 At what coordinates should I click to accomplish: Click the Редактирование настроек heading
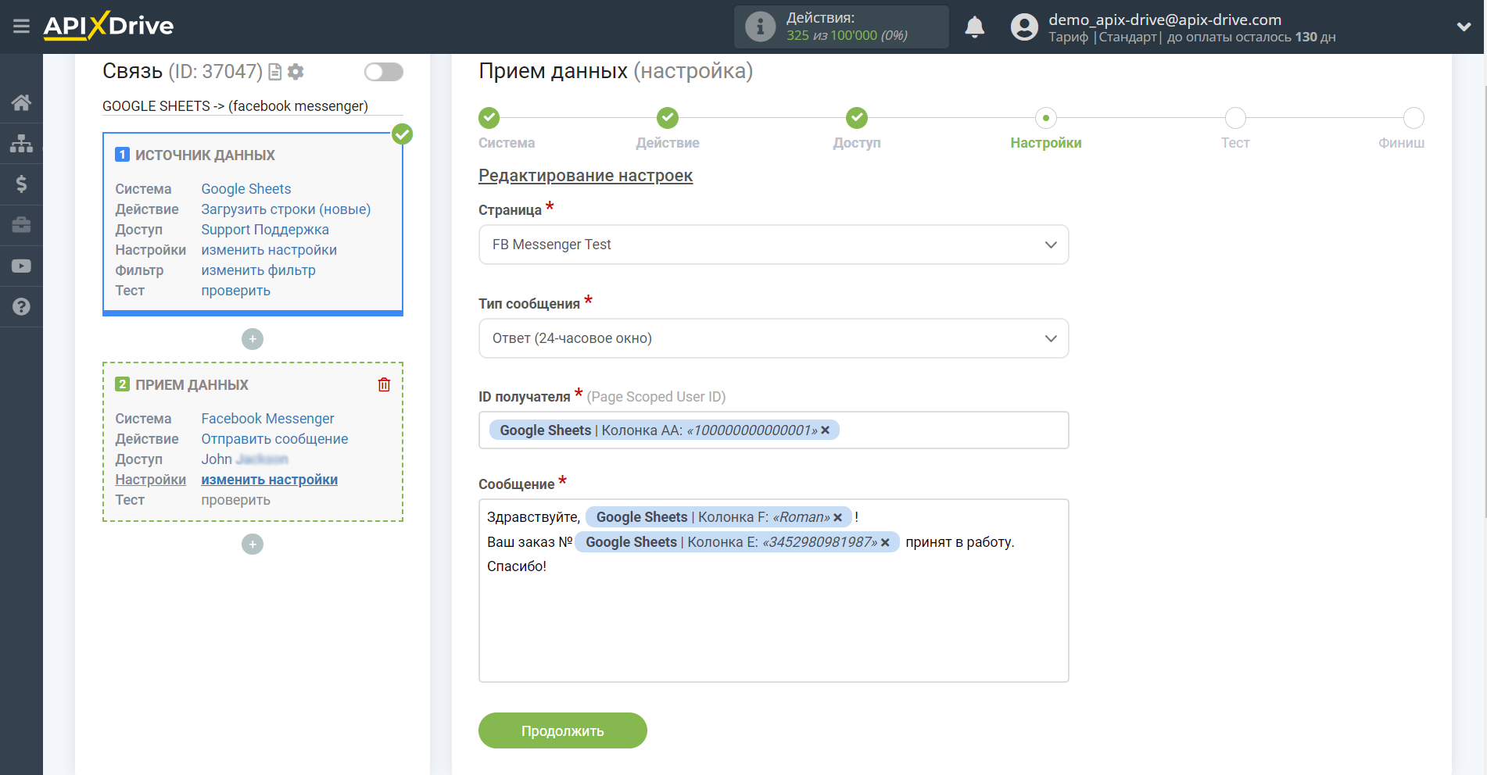(586, 176)
